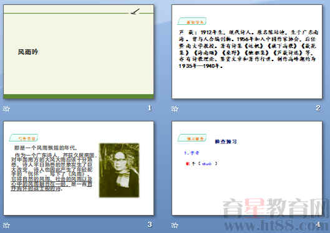Select the title slide 风雨吟 thumbnail
Viewport: 330px width, 233px height.
click(x=79, y=52)
